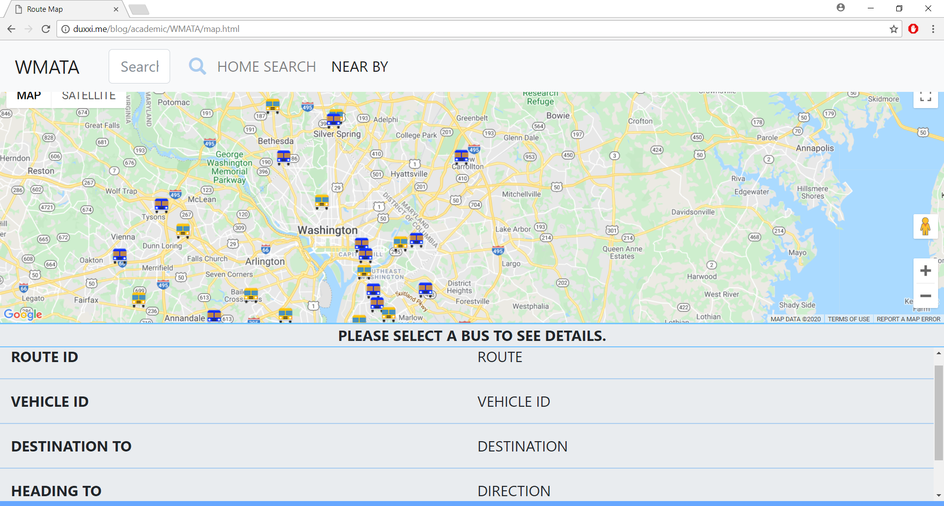Click the blue bus near Capitol Hill
The image size is (944, 506).
coord(365,255)
